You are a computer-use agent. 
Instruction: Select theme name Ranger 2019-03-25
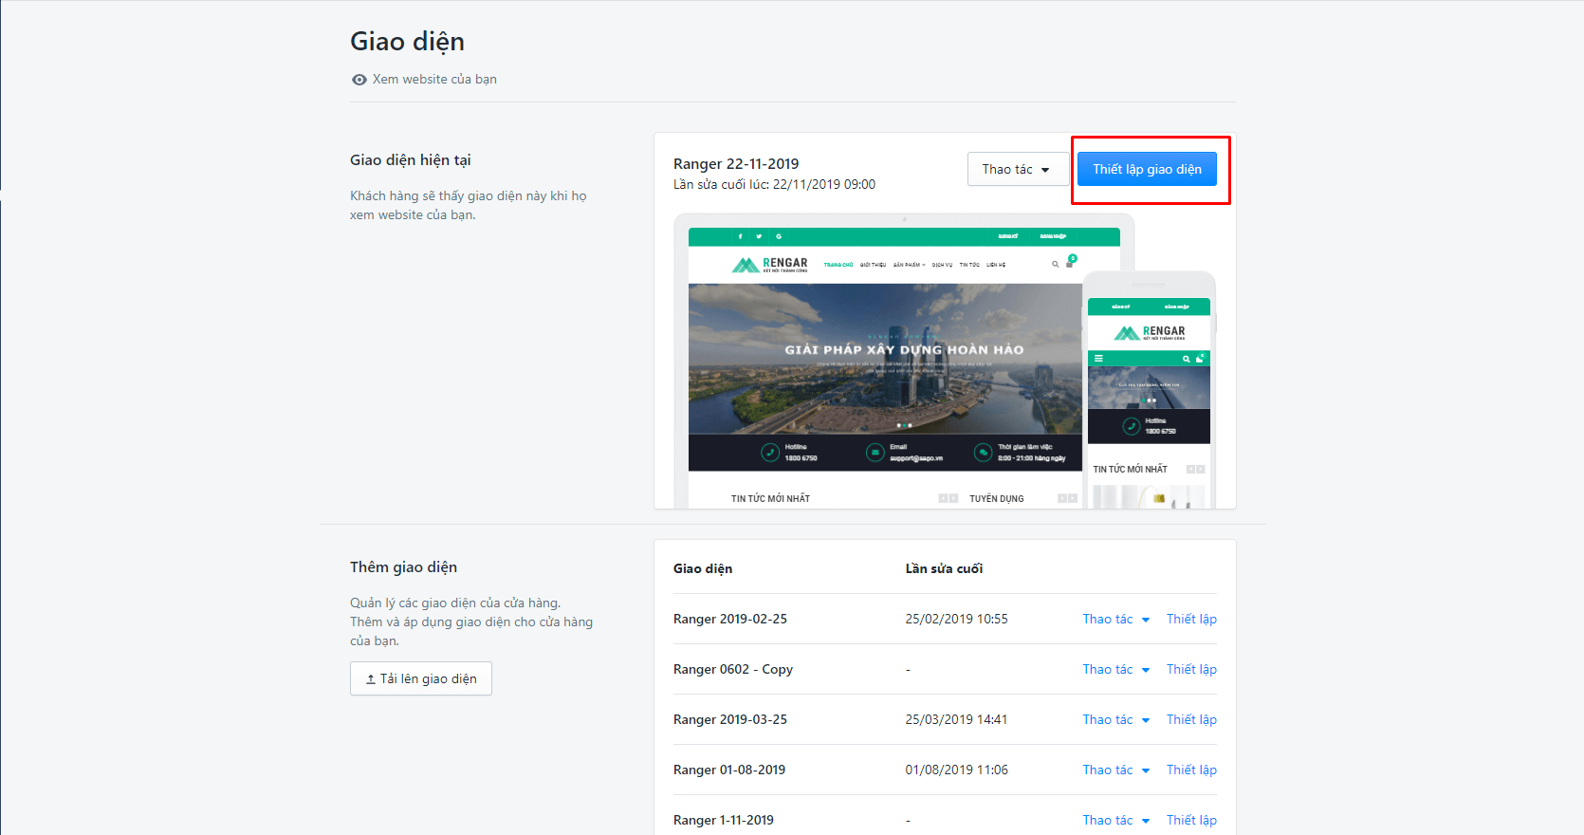pos(730,719)
